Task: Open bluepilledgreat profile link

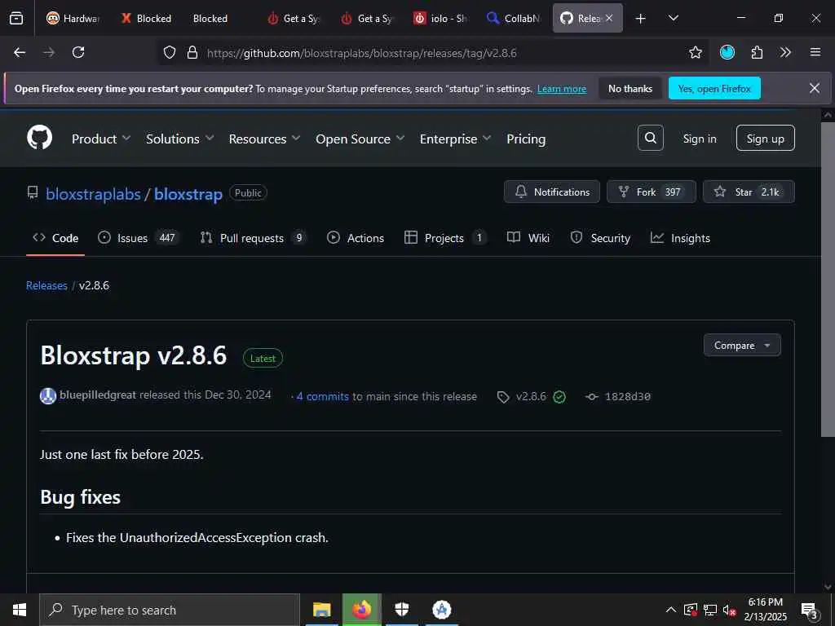Action: (98, 395)
